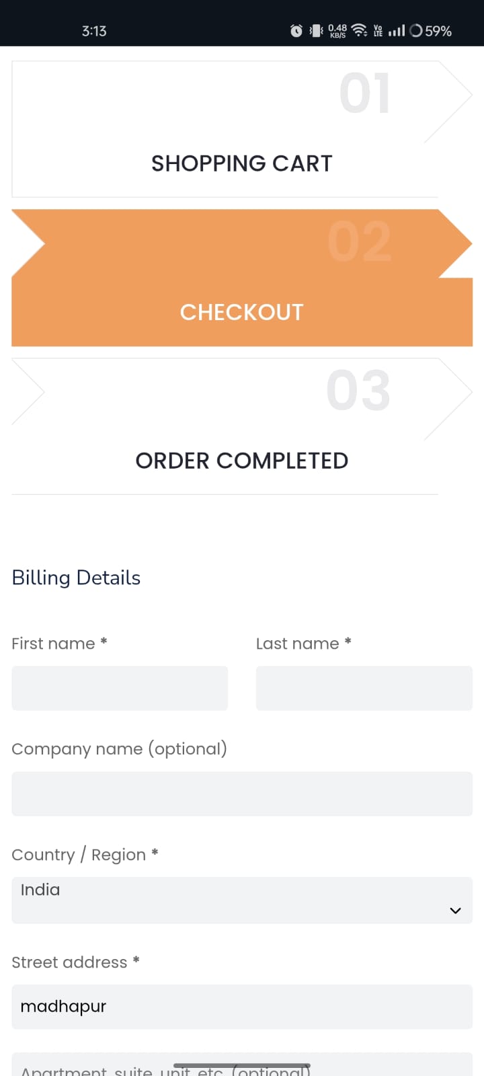This screenshot has height=1076, width=484.
Task: Go to the Shopping Cart step
Action: (x=242, y=163)
